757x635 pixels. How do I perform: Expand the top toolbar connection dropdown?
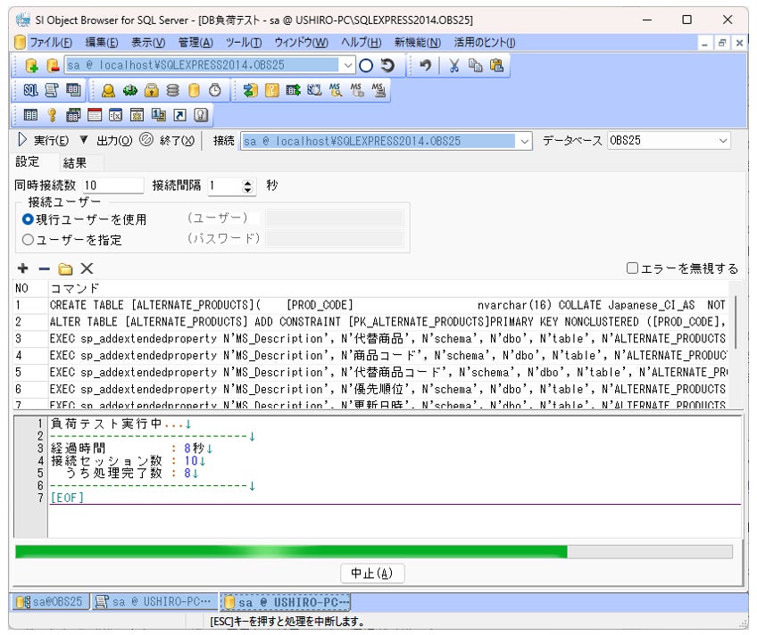pos(348,65)
